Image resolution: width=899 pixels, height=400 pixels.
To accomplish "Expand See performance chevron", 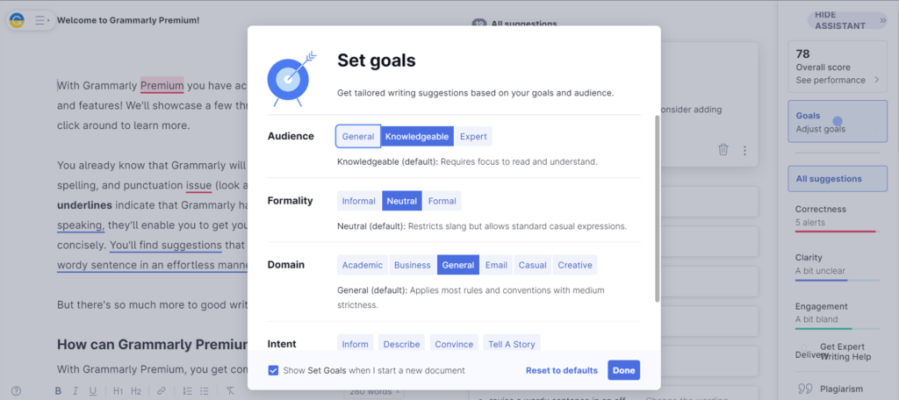I will (x=877, y=80).
